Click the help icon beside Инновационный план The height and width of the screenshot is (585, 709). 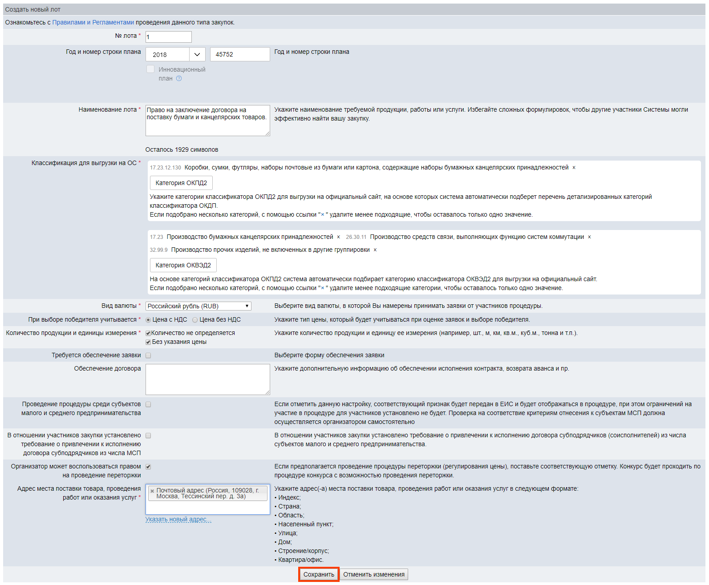coord(179,79)
